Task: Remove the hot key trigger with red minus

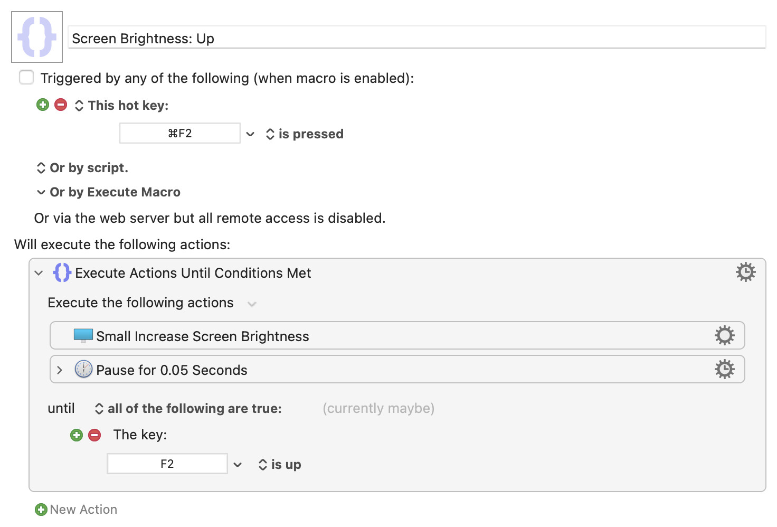Action: click(61, 105)
